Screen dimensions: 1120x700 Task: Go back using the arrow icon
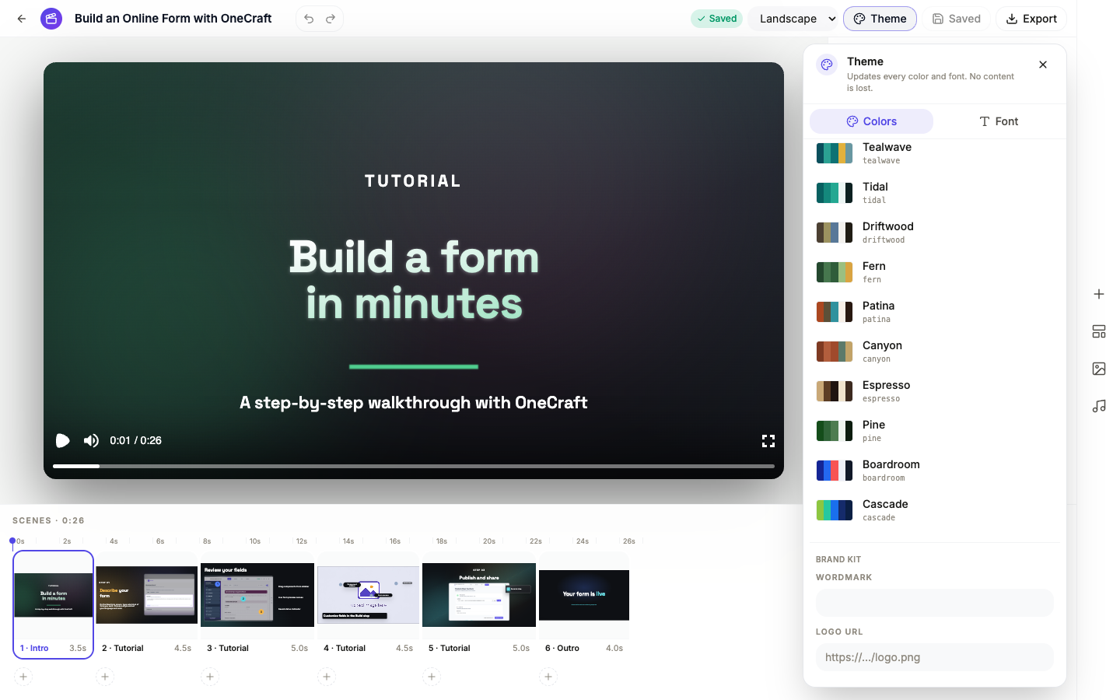[x=22, y=19]
